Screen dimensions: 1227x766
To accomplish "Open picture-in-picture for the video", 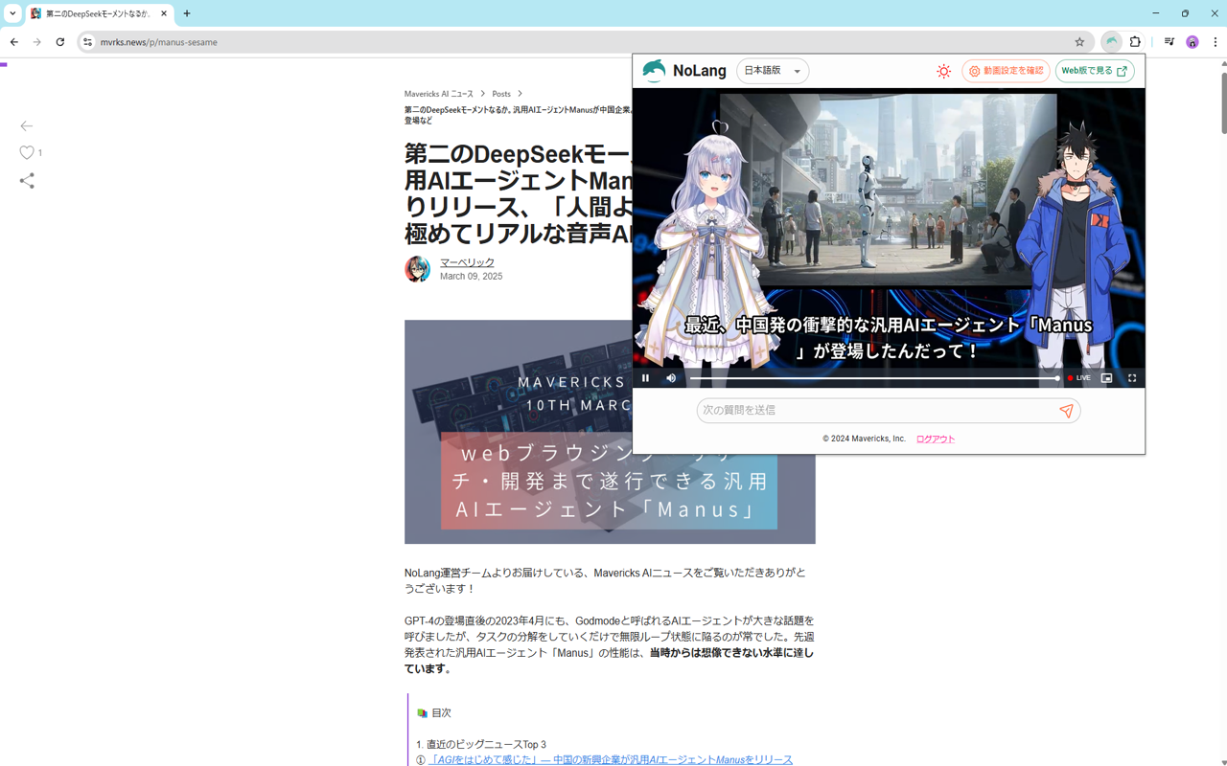I will [1106, 378].
